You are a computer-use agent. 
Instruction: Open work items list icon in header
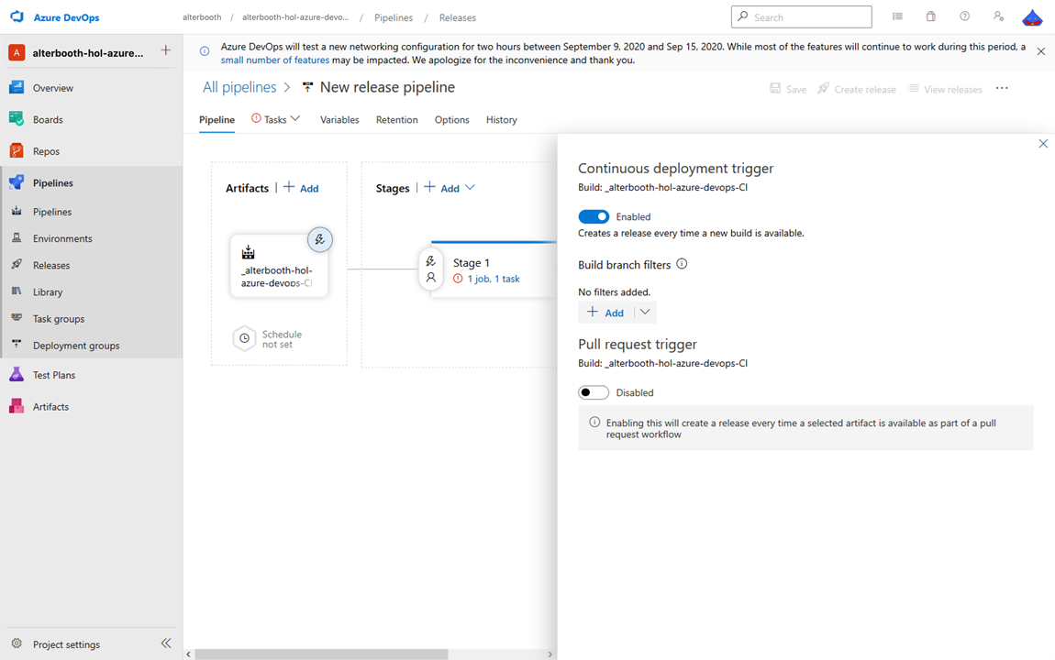[897, 16]
